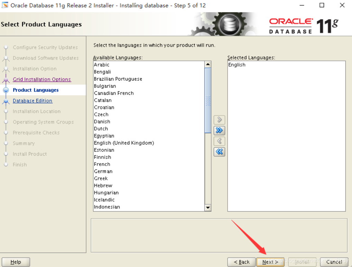Image resolution: width=352 pixels, height=267 pixels.
Task: Add the selected language with single right arrow
Action: tap(219, 120)
